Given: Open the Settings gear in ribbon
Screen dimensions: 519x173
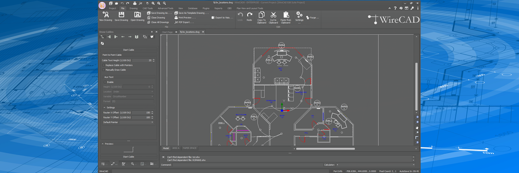Looking at the screenshot, I should (299, 15).
